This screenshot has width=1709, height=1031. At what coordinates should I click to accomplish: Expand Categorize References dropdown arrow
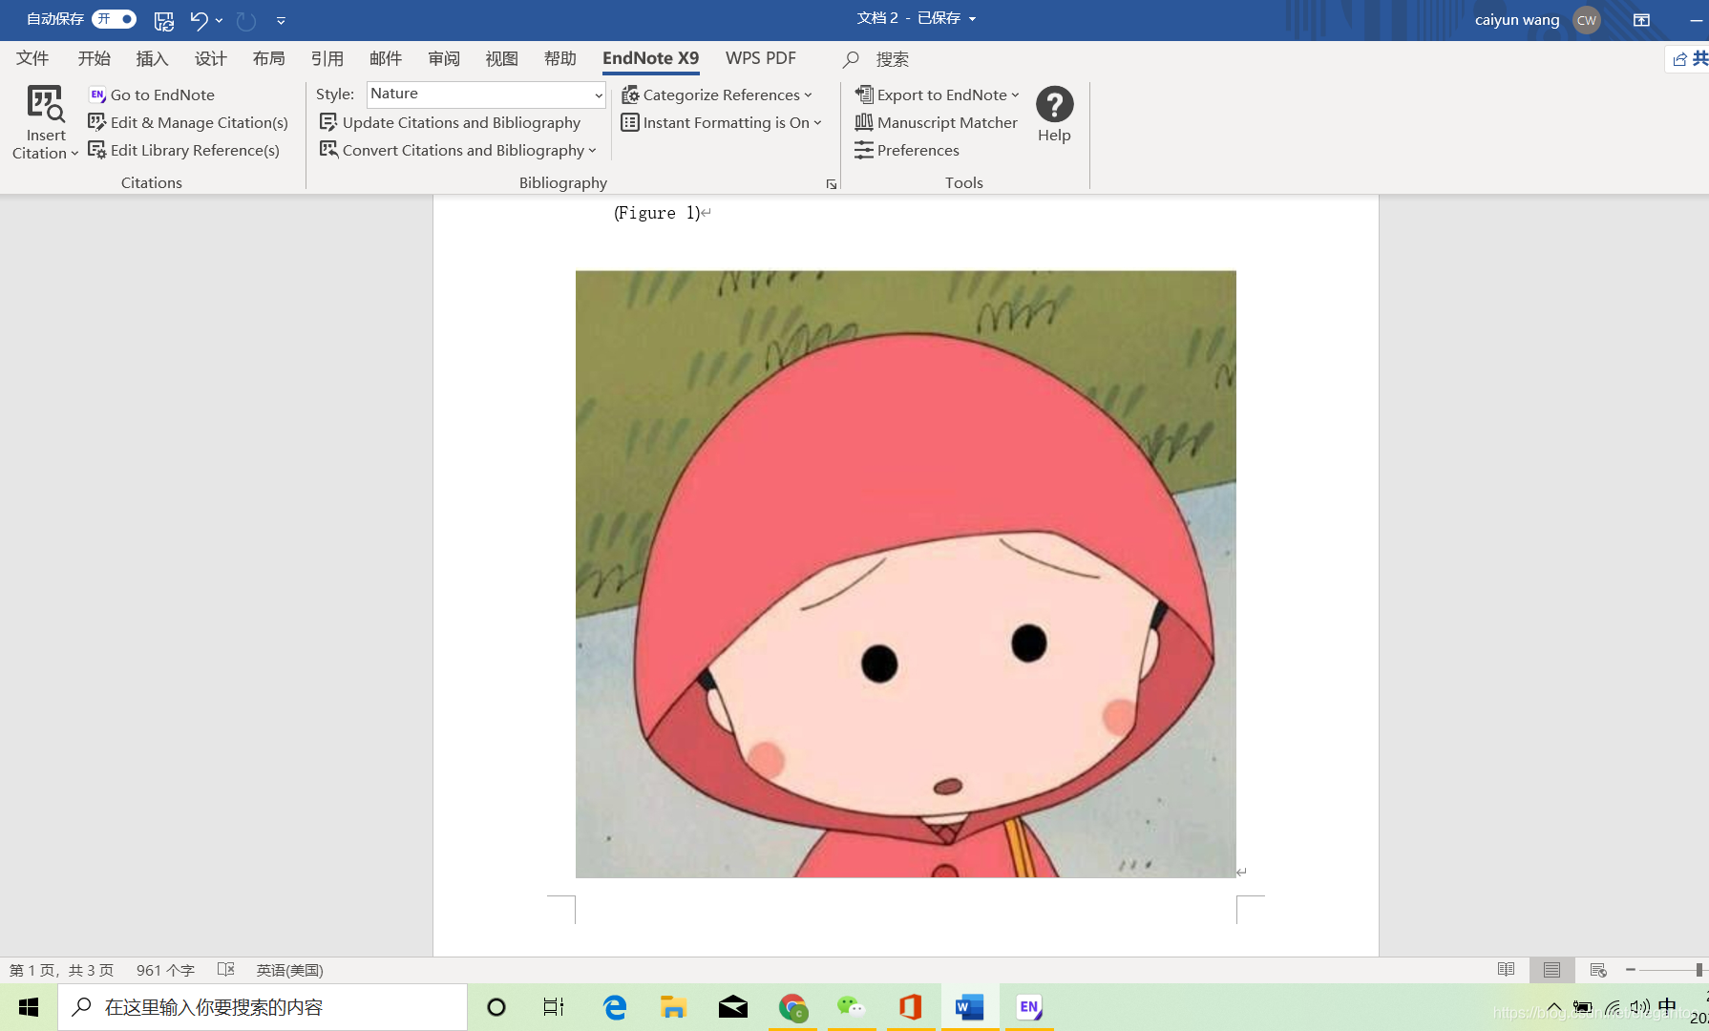tap(808, 95)
